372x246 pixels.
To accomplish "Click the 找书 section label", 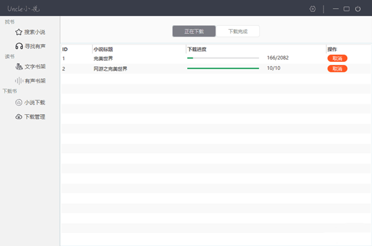I will click(x=9, y=22).
